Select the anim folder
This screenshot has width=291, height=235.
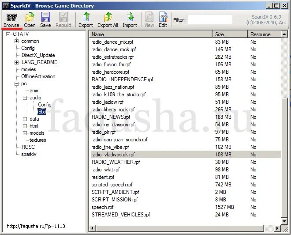point(34,91)
